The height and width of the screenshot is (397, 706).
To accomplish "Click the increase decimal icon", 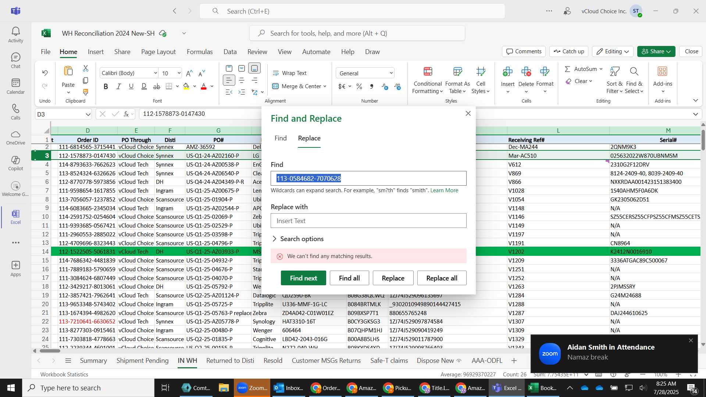I will [385, 86].
